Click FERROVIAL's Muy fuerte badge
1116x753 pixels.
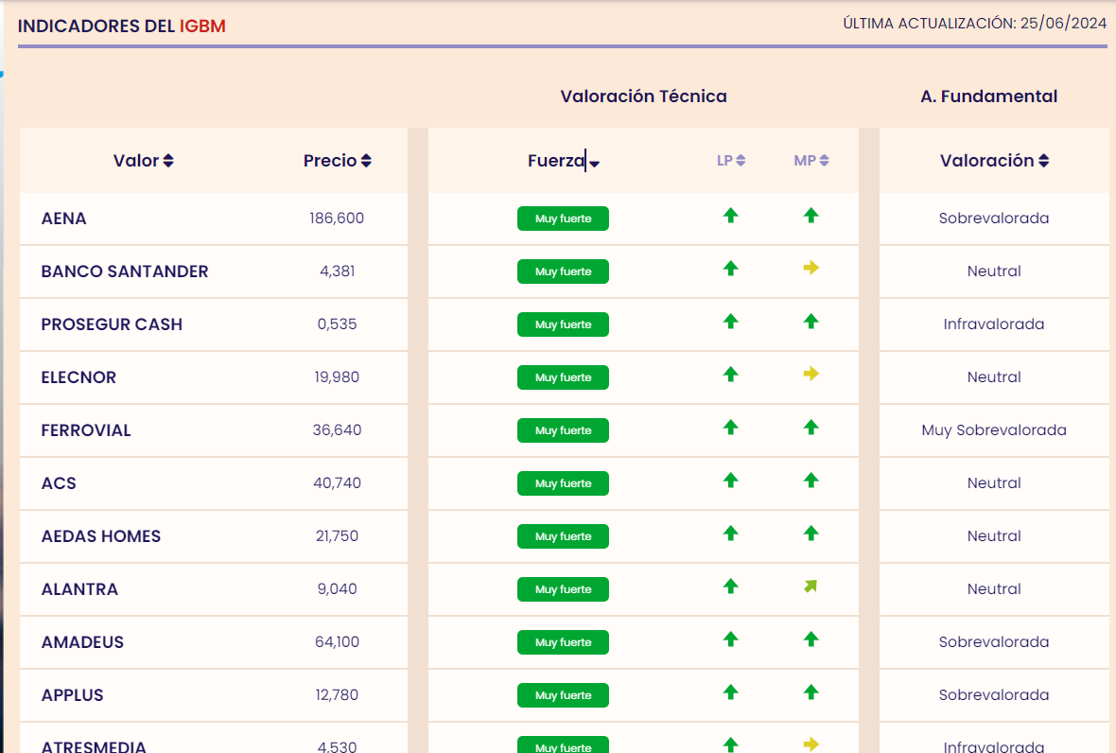pos(563,430)
